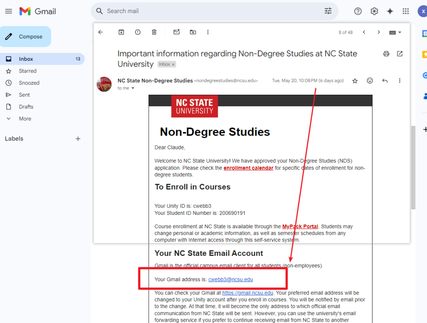The image size is (427, 323).
Task: Show recipient details dropdown arrow
Action: click(133, 88)
